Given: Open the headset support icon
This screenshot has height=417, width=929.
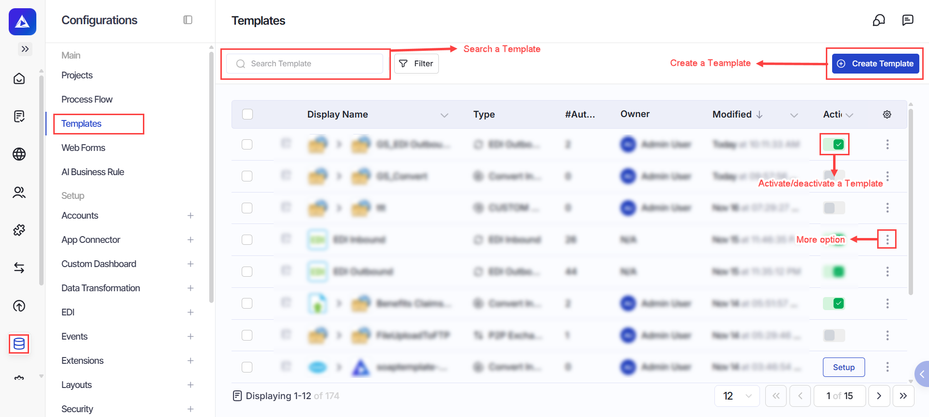Looking at the screenshot, I should [x=879, y=20].
